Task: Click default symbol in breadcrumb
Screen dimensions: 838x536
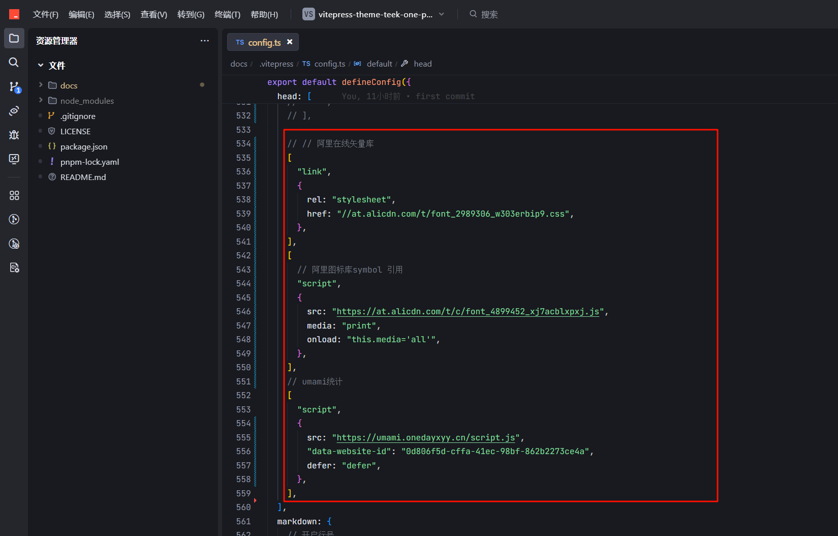Action: [x=379, y=64]
